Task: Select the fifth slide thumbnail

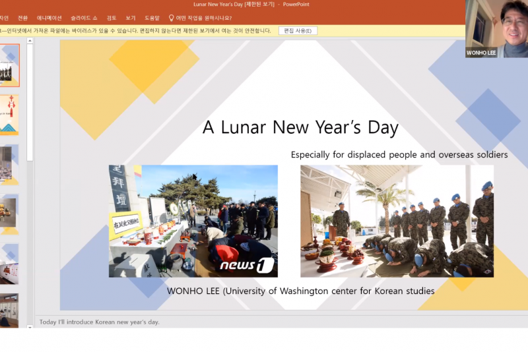Action: pyautogui.click(x=9, y=264)
